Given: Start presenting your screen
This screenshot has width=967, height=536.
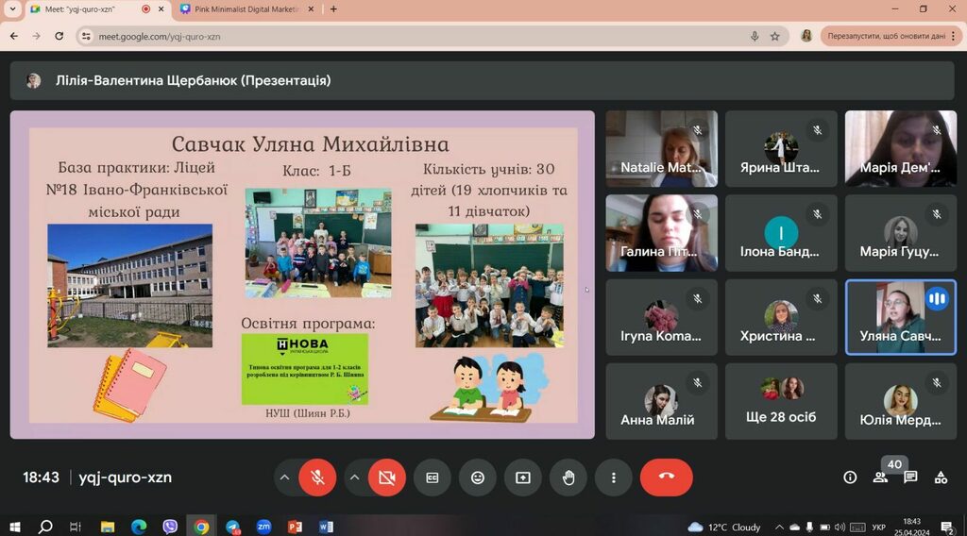Looking at the screenshot, I should (x=523, y=477).
